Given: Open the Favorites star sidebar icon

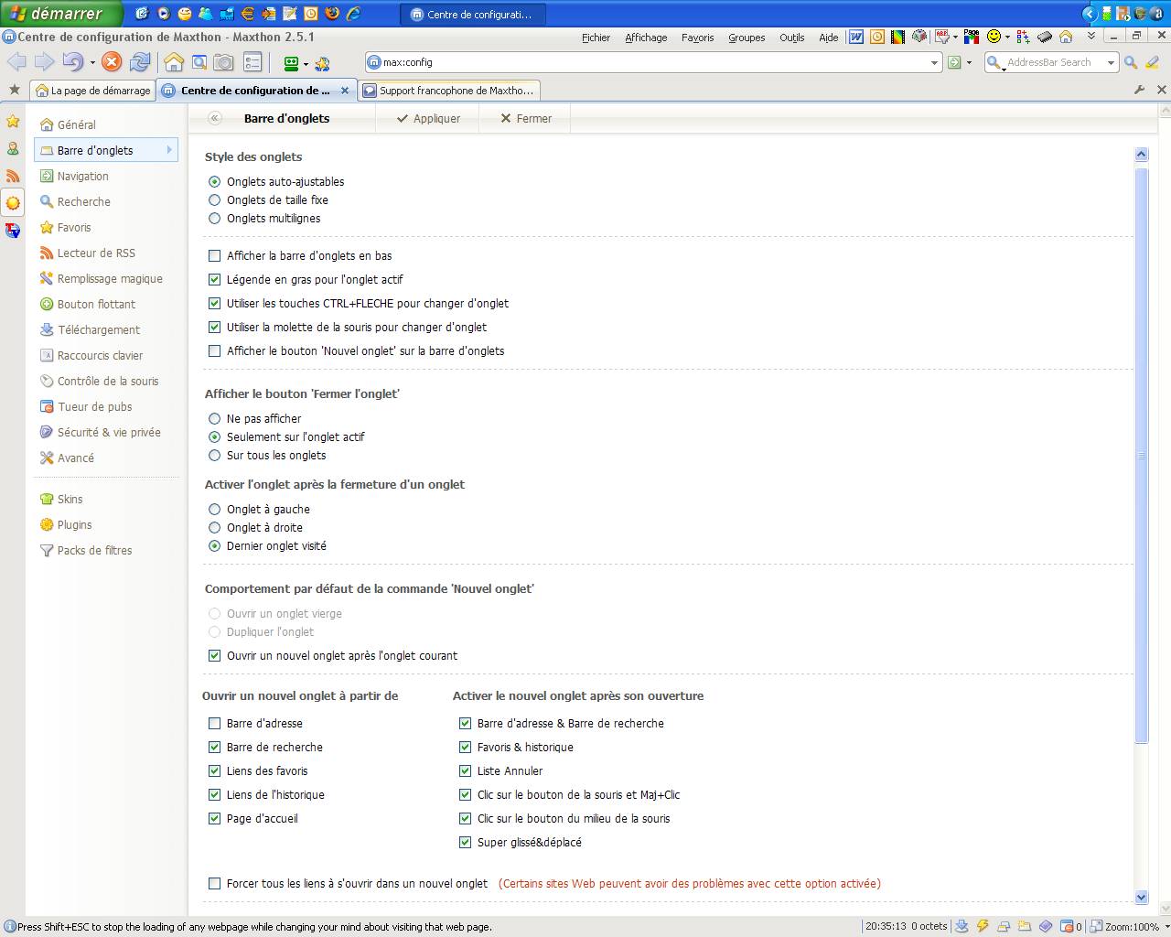Looking at the screenshot, I should coord(13,121).
